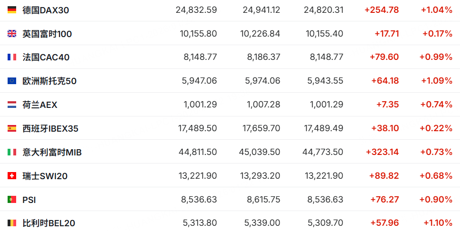Click the +1.10% change for 比利时BEL20
The image size is (460, 231).
pyautogui.click(x=438, y=223)
